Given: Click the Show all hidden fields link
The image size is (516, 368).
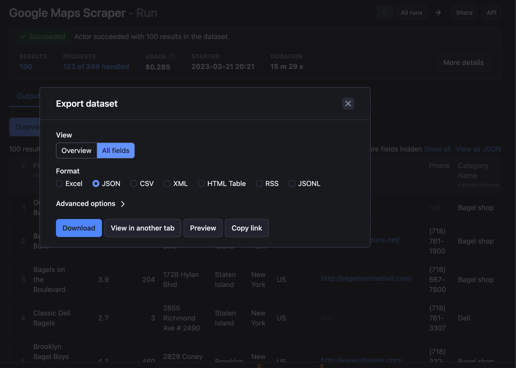Looking at the screenshot, I should tap(437, 148).
